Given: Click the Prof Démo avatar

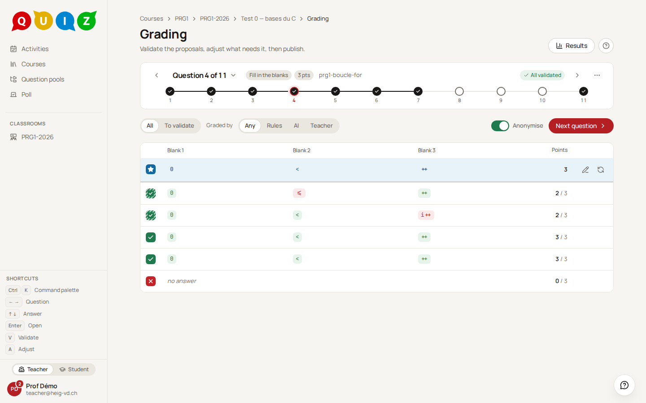Looking at the screenshot, I should (14, 389).
